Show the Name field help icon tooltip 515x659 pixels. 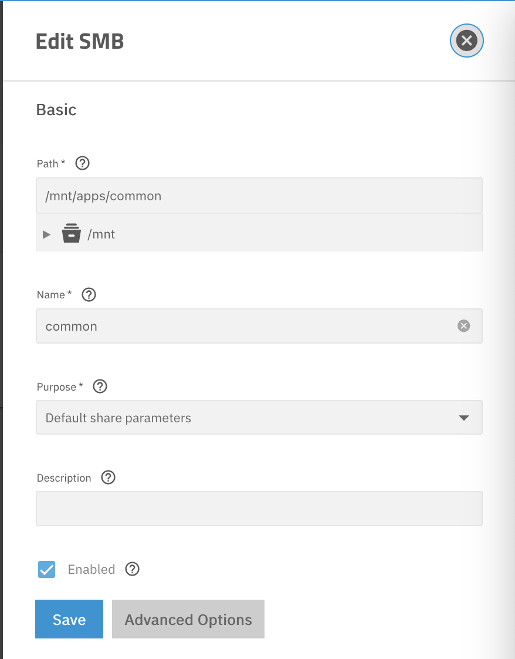89,295
